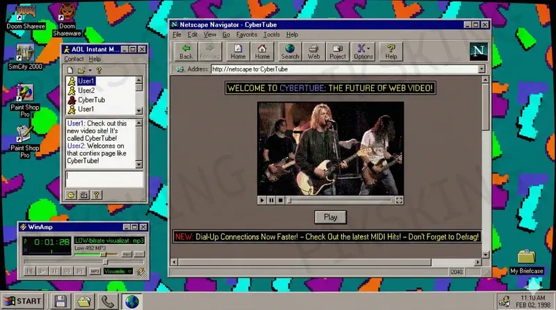
Task: Click the smiley face button in AOL Messenger
Action: pos(71,195)
